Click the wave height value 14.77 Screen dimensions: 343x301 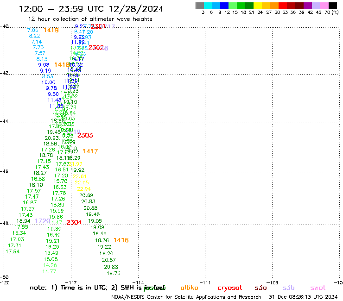(x=49, y=271)
